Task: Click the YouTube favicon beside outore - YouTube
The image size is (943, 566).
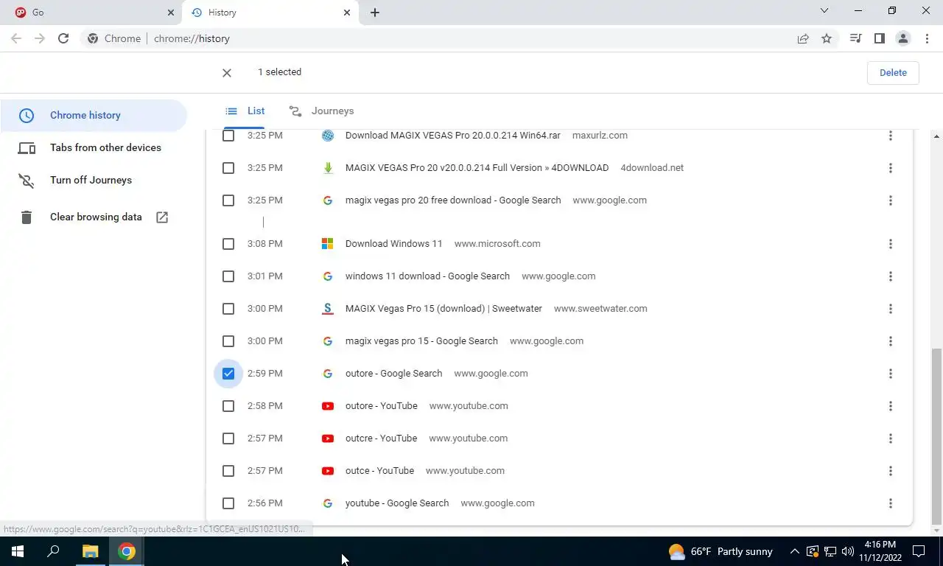Action: pyautogui.click(x=328, y=406)
